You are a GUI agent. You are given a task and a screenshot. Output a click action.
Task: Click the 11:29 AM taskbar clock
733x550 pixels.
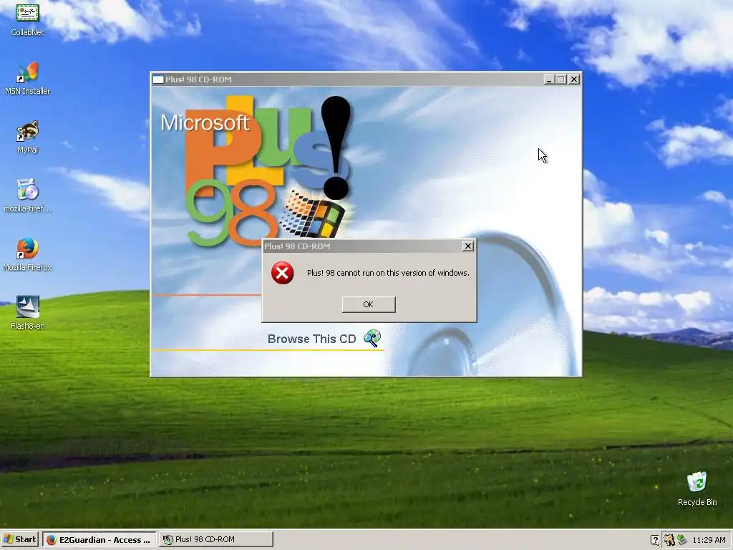[709, 540]
